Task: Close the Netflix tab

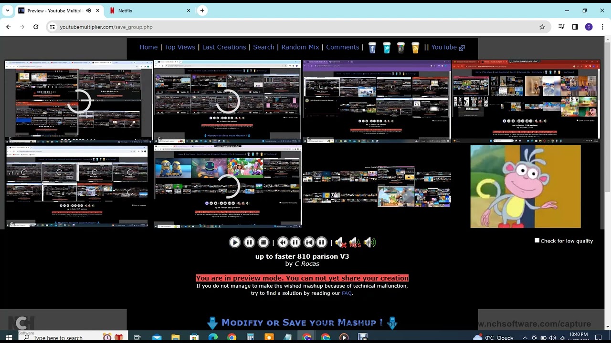Action: pos(189,10)
